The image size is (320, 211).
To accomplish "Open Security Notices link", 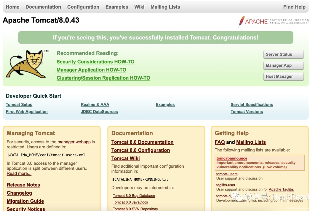I will [x=26, y=209].
